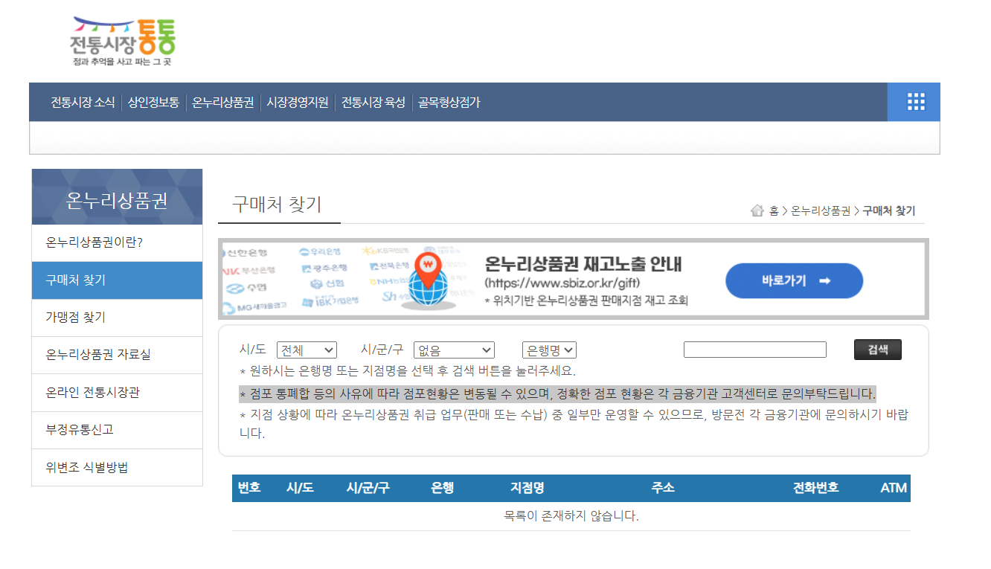Click the map pin globe banner image

tap(427, 280)
